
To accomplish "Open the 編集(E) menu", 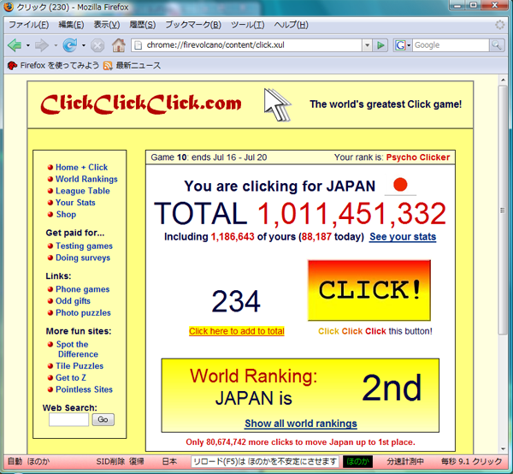I will pyautogui.click(x=71, y=25).
